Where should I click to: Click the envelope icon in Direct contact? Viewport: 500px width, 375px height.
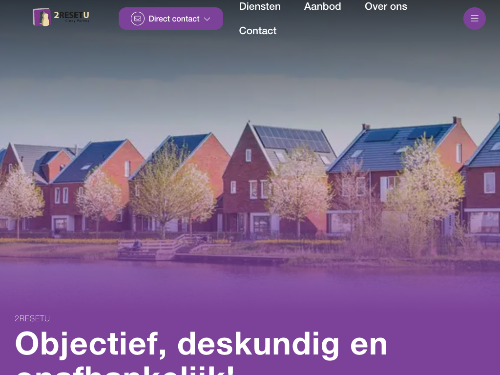pyautogui.click(x=137, y=19)
